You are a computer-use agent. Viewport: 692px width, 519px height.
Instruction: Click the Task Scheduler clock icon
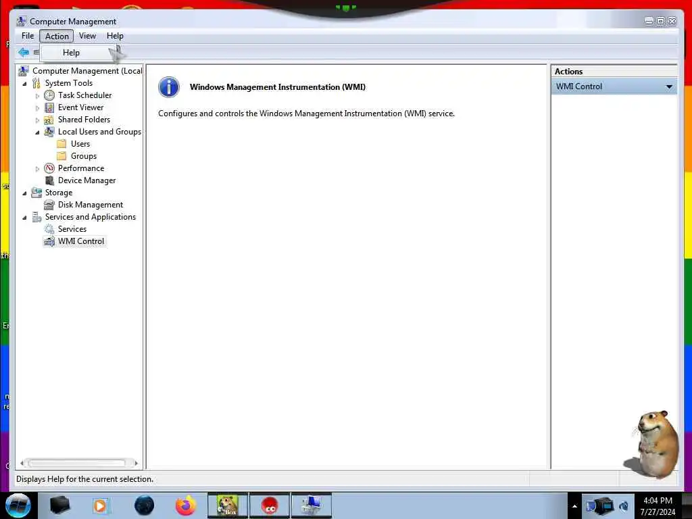[x=49, y=95]
